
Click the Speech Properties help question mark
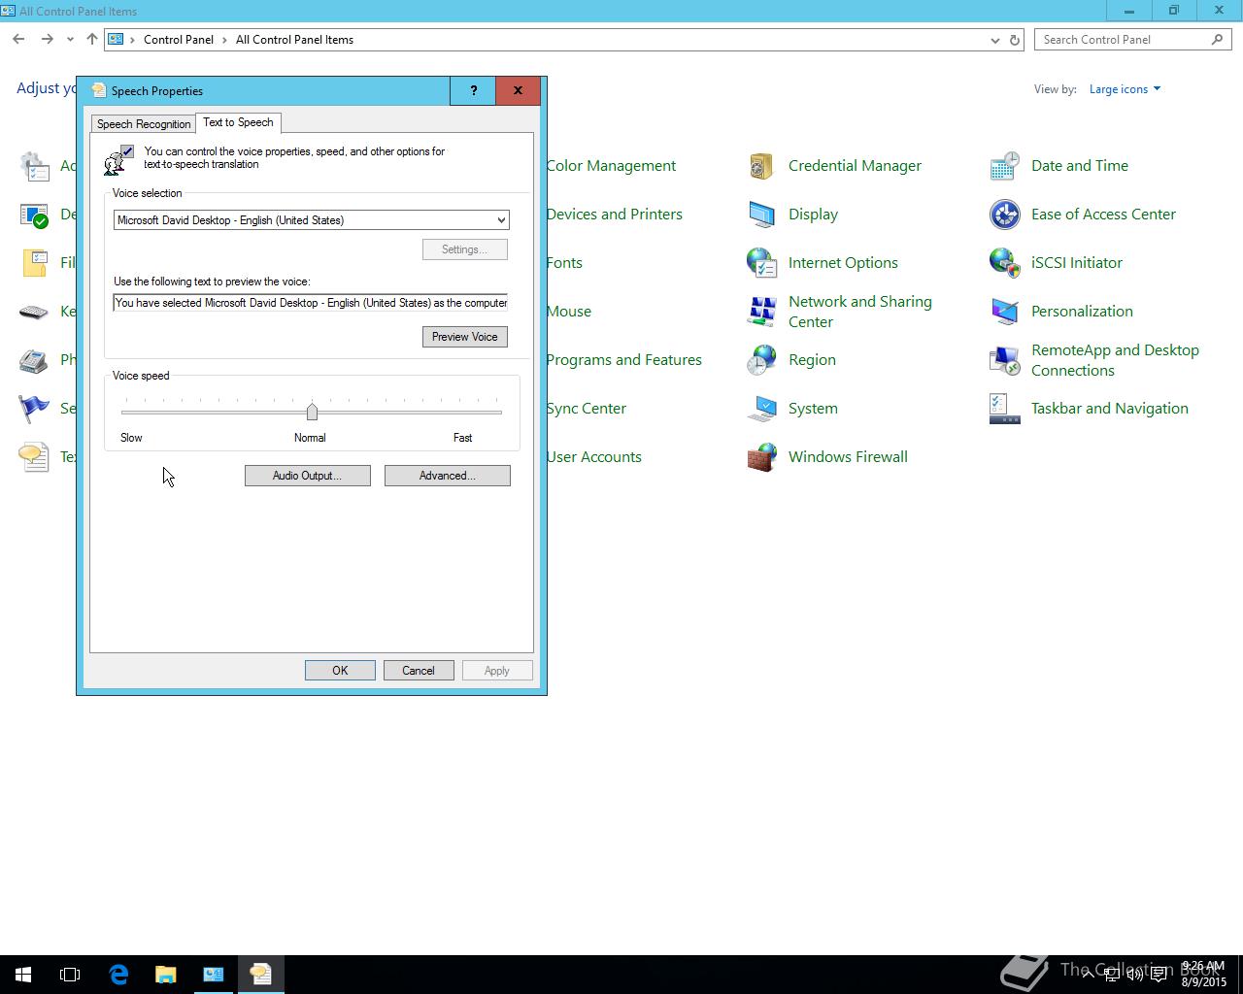(x=473, y=90)
